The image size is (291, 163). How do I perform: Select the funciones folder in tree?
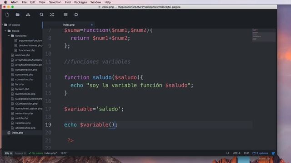pos(21,36)
